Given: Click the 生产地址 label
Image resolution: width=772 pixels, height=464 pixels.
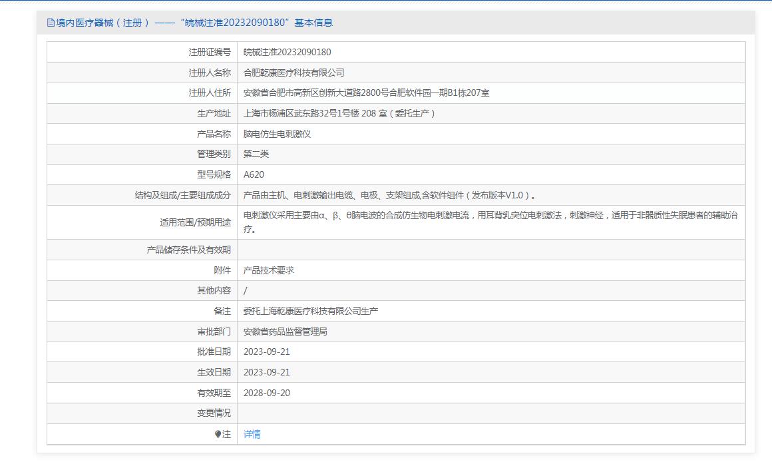Looking at the screenshot, I should point(214,114).
